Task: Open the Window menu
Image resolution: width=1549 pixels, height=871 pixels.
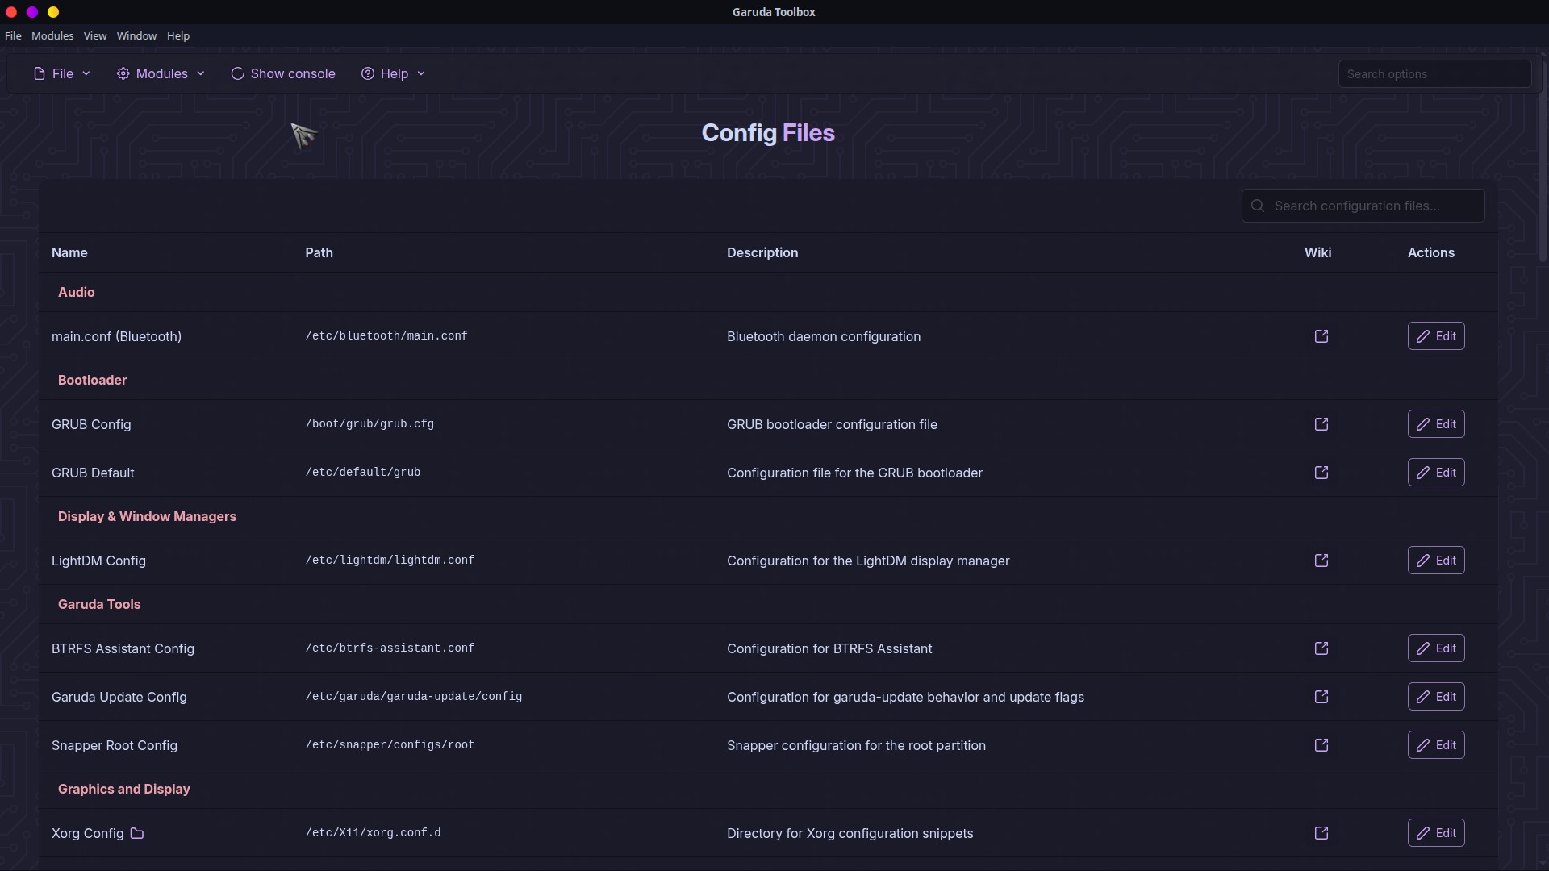Action: point(136,35)
